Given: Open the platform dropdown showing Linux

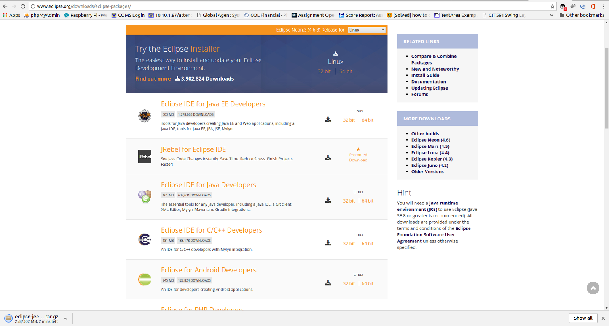Looking at the screenshot, I should pyautogui.click(x=367, y=30).
